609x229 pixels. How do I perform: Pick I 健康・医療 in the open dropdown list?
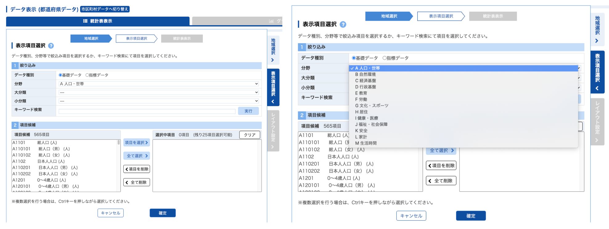366,118
